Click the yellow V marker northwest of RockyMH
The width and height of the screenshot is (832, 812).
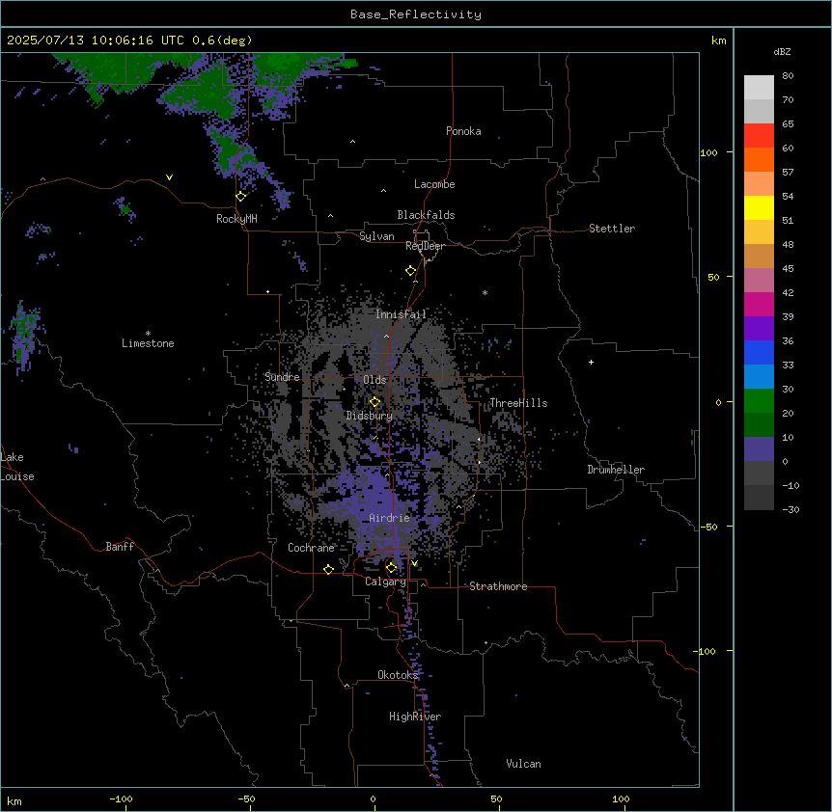click(169, 177)
